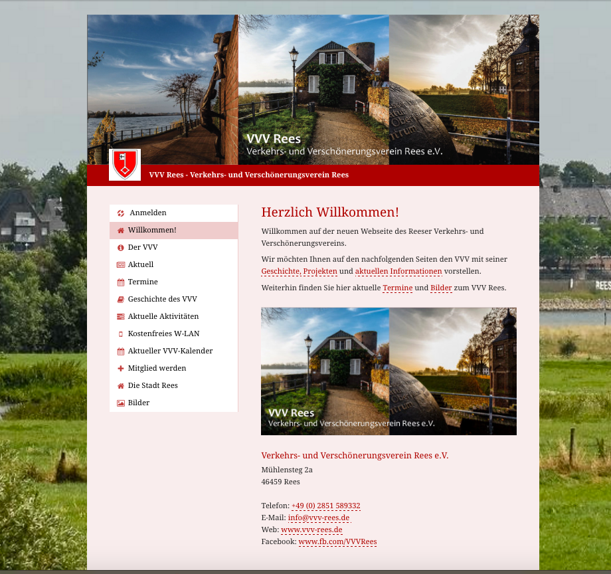Follow the aktuellen Informationen link
Viewport: 611px width, 574px height.
(398, 272)
